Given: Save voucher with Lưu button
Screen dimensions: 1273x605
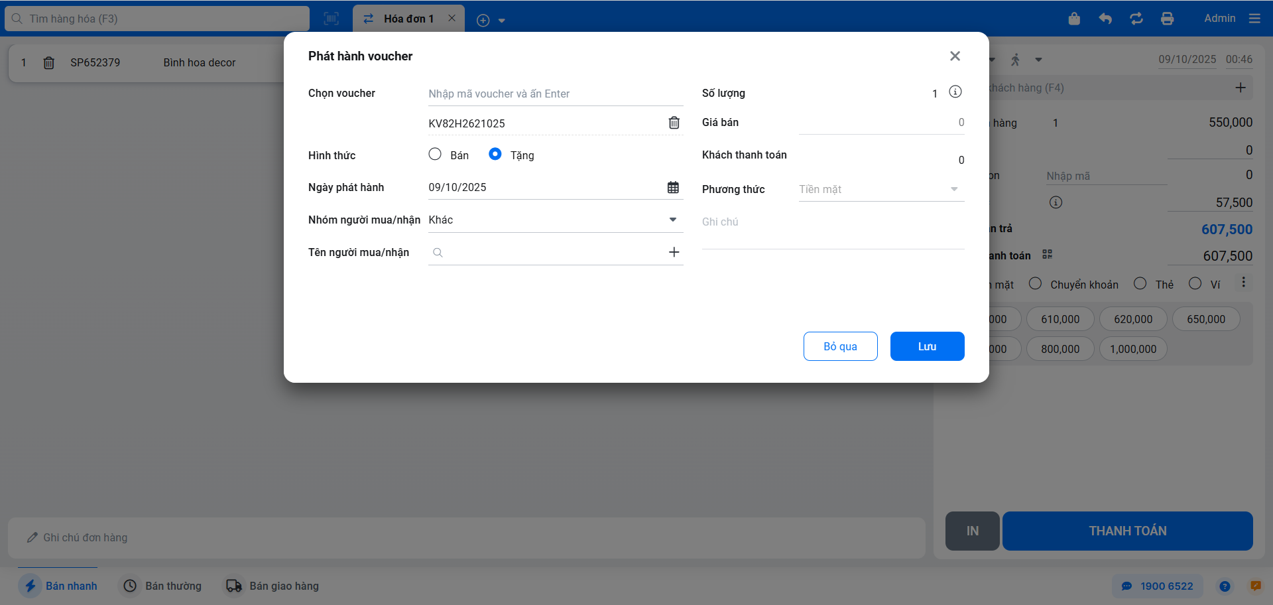Looking at the screenshot, I should pos(926,346).
